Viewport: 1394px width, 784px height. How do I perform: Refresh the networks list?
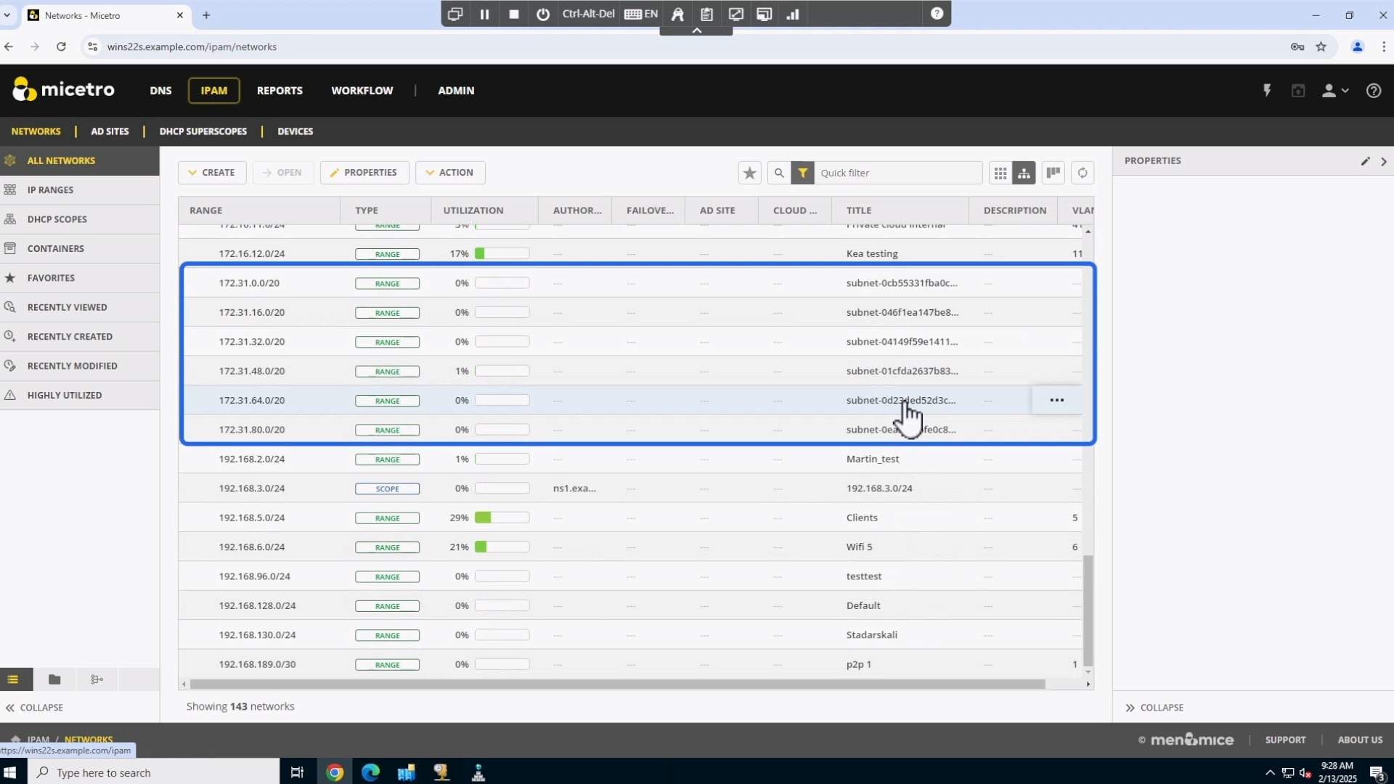[1083, 173]
